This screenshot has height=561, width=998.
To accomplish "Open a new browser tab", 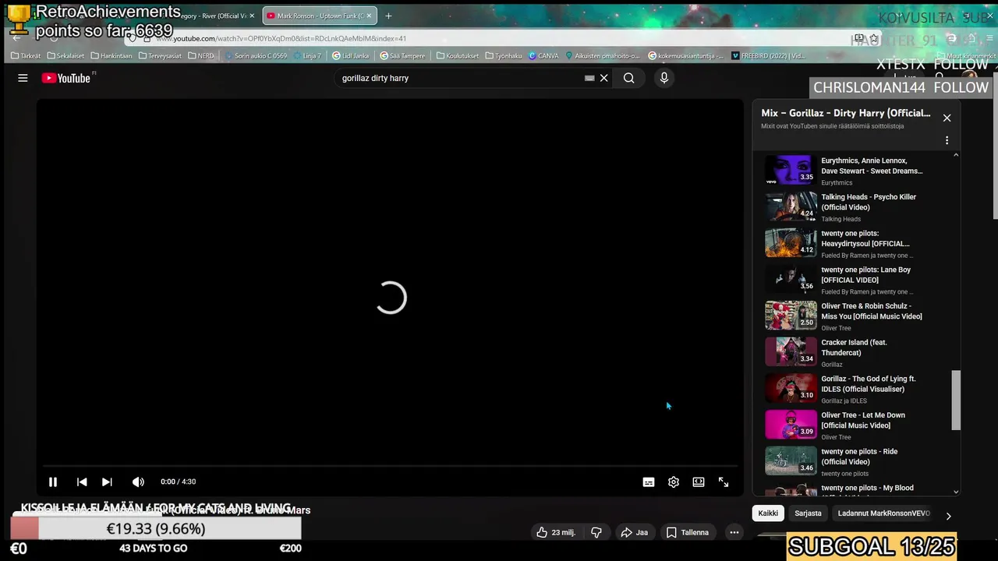I will pyautogui.click(x=388, y=16).
